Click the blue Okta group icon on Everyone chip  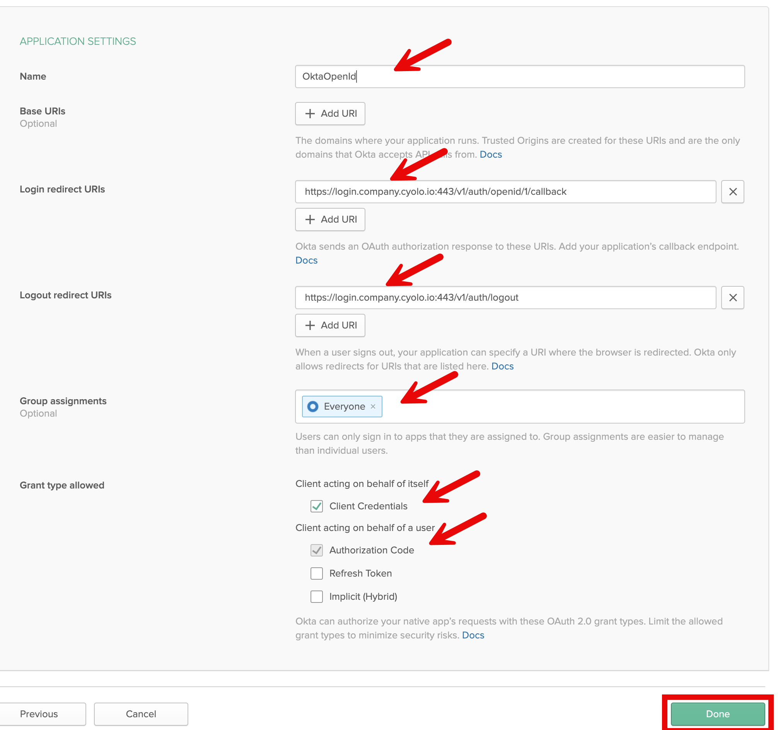[x=313, y=406]
